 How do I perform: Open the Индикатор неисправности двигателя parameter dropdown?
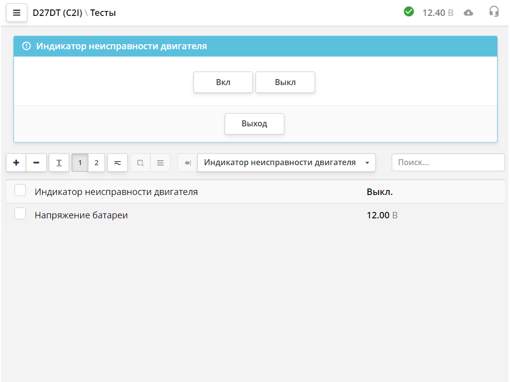(286, 162)
